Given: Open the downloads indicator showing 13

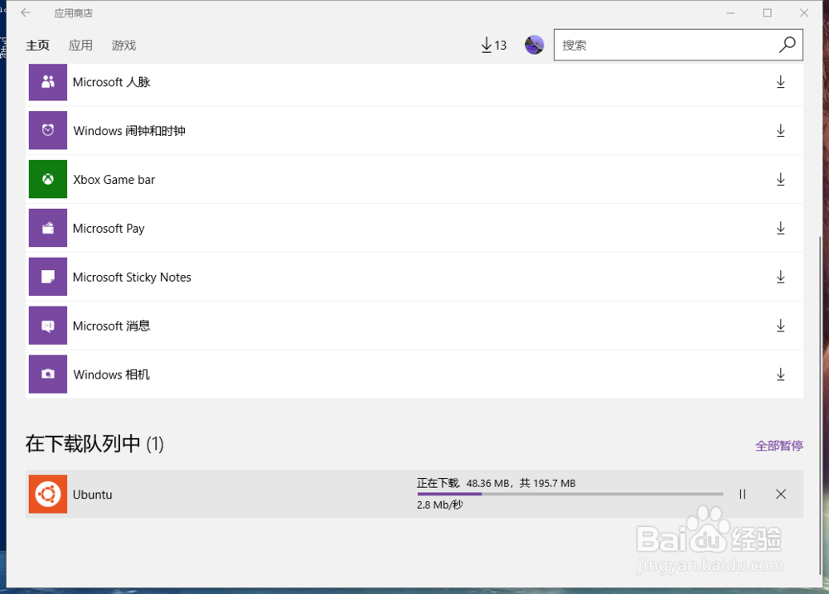Looking at the screenshot, I should [x=494, y=45].
